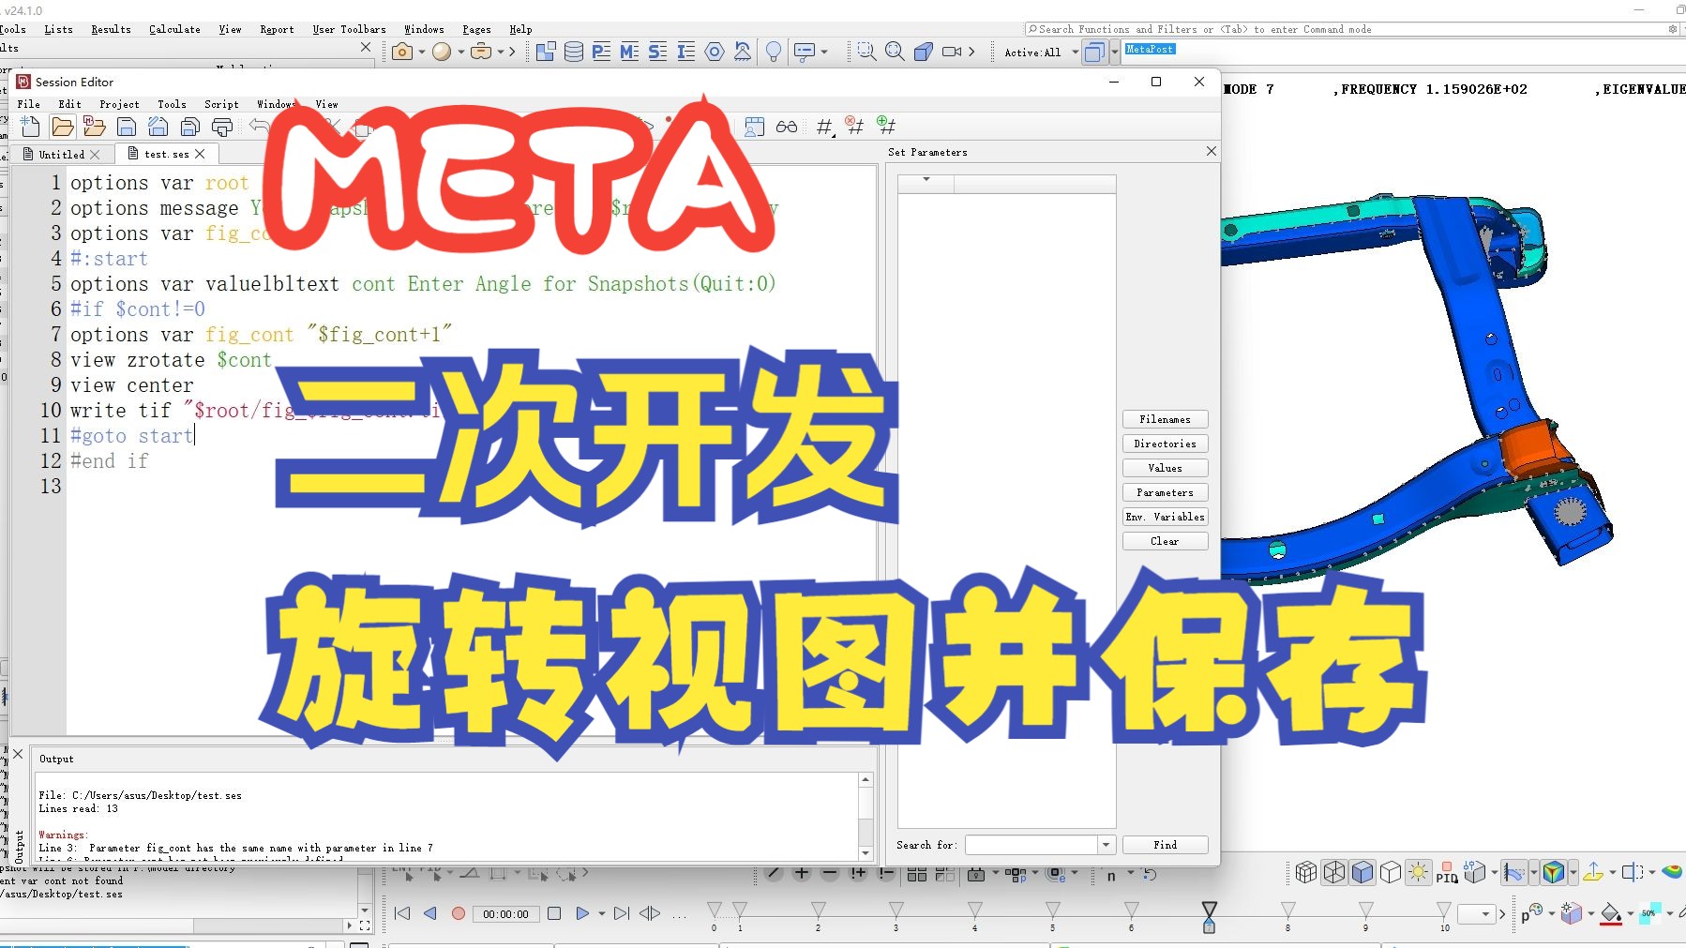Viewport: 1686px width, 948px height.
Task: Select the PID color mode icon
Action: [x=1447, y=874]
